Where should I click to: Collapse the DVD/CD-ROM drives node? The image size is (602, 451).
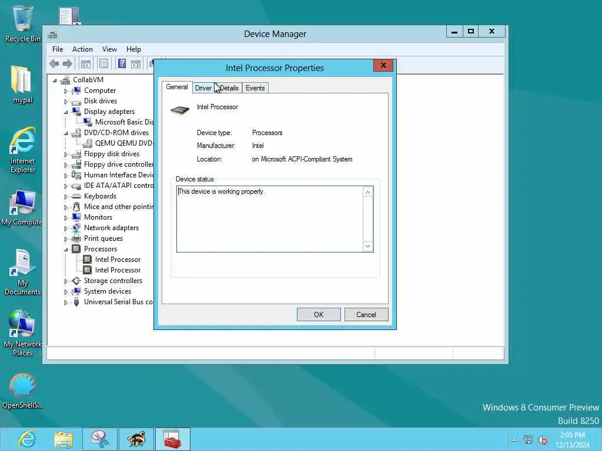[66, 133]
